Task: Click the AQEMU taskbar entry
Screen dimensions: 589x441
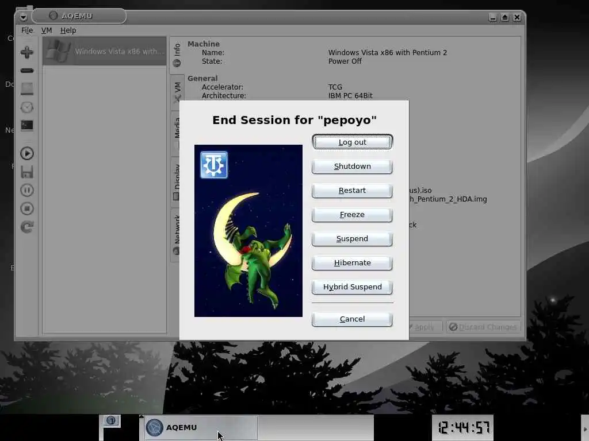Action: tap(201, 427)
